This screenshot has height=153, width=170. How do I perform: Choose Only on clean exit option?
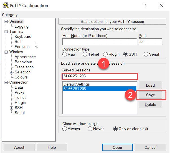pos(115,129)
